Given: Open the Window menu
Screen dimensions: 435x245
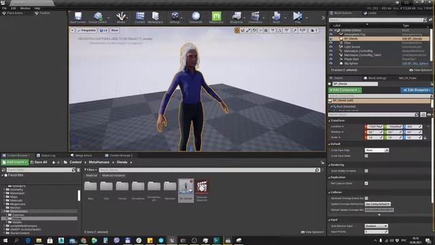Looking at the screenshot, I should click(x=25, y=8).
